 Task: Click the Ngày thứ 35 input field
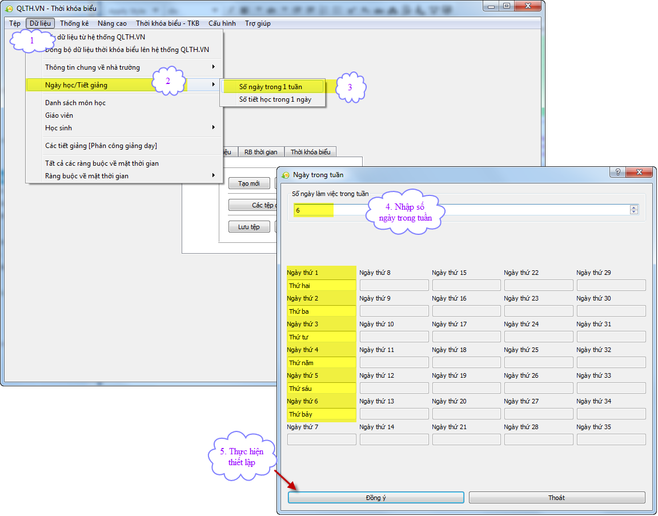click(x=611, y=439)
